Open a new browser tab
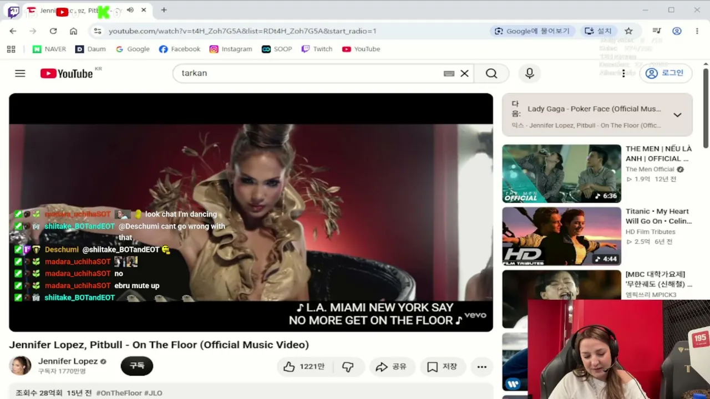Image resolution: width=710 pixels, height=399 pixels. (x=164, y=10)
